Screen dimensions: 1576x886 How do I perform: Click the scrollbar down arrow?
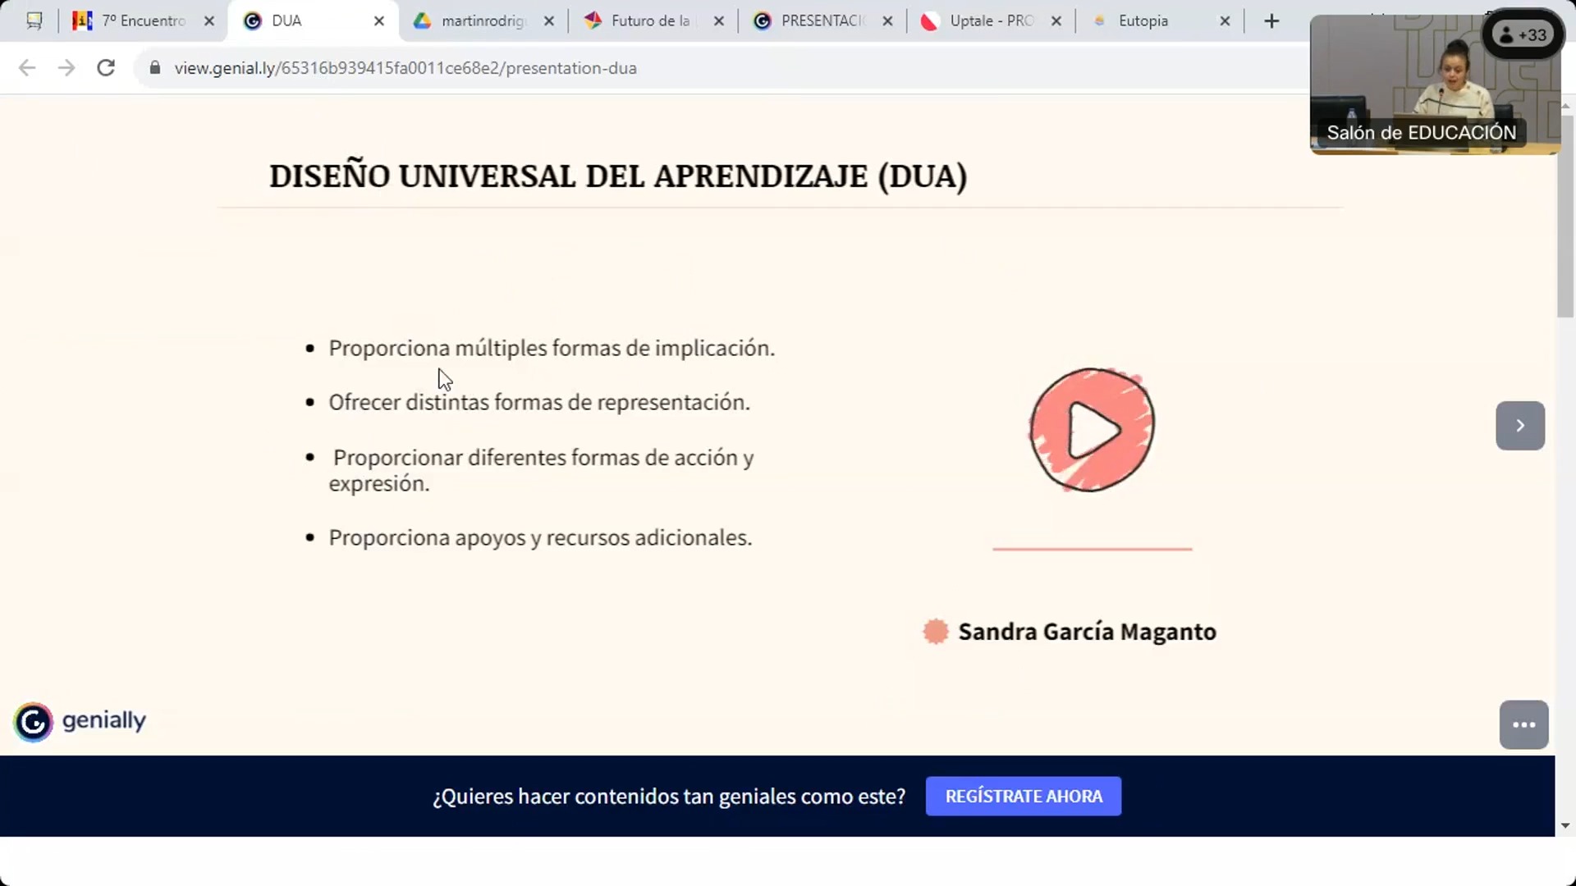pyautogui.click(x=1565, y=826)
